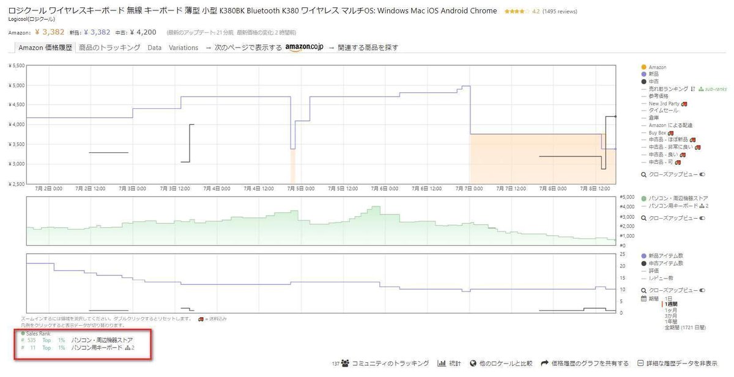Click the hierarchy icon beside the #11 パソコン用キーボード rank
The height and width of the screenshot is (377, 734).
pos(128,348)
